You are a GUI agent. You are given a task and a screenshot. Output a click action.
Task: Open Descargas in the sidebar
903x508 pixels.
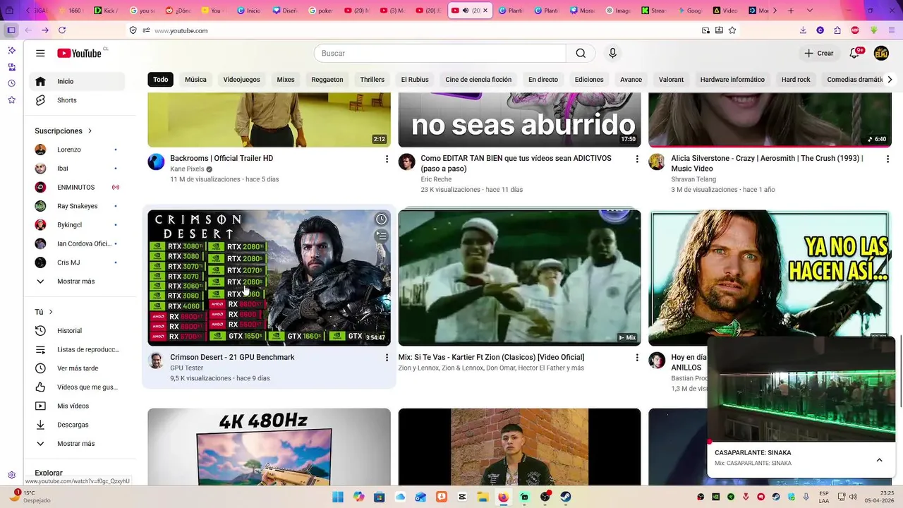pos(77,425)
